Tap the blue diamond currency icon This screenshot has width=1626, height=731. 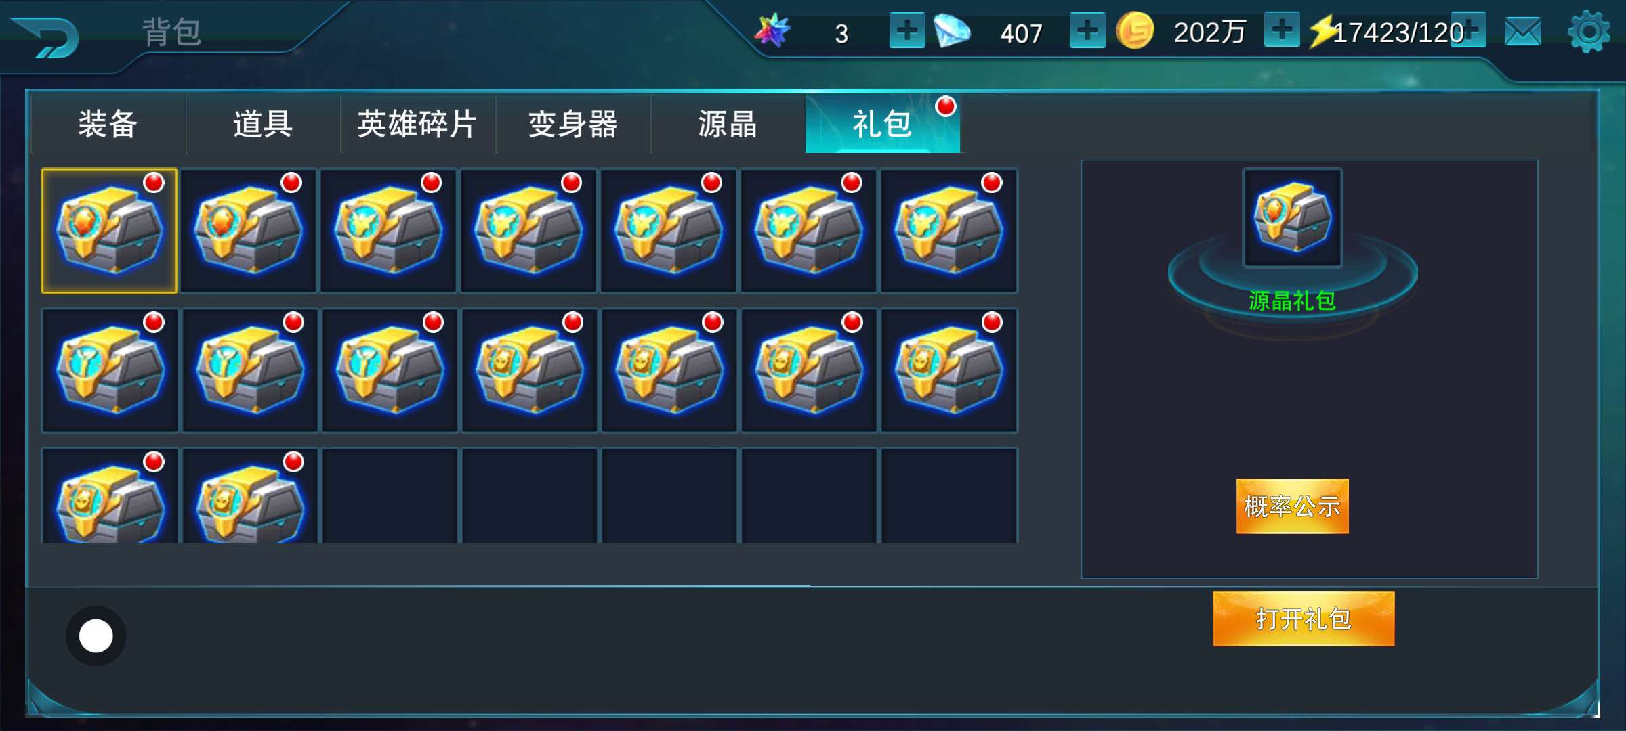pos(952,31)
